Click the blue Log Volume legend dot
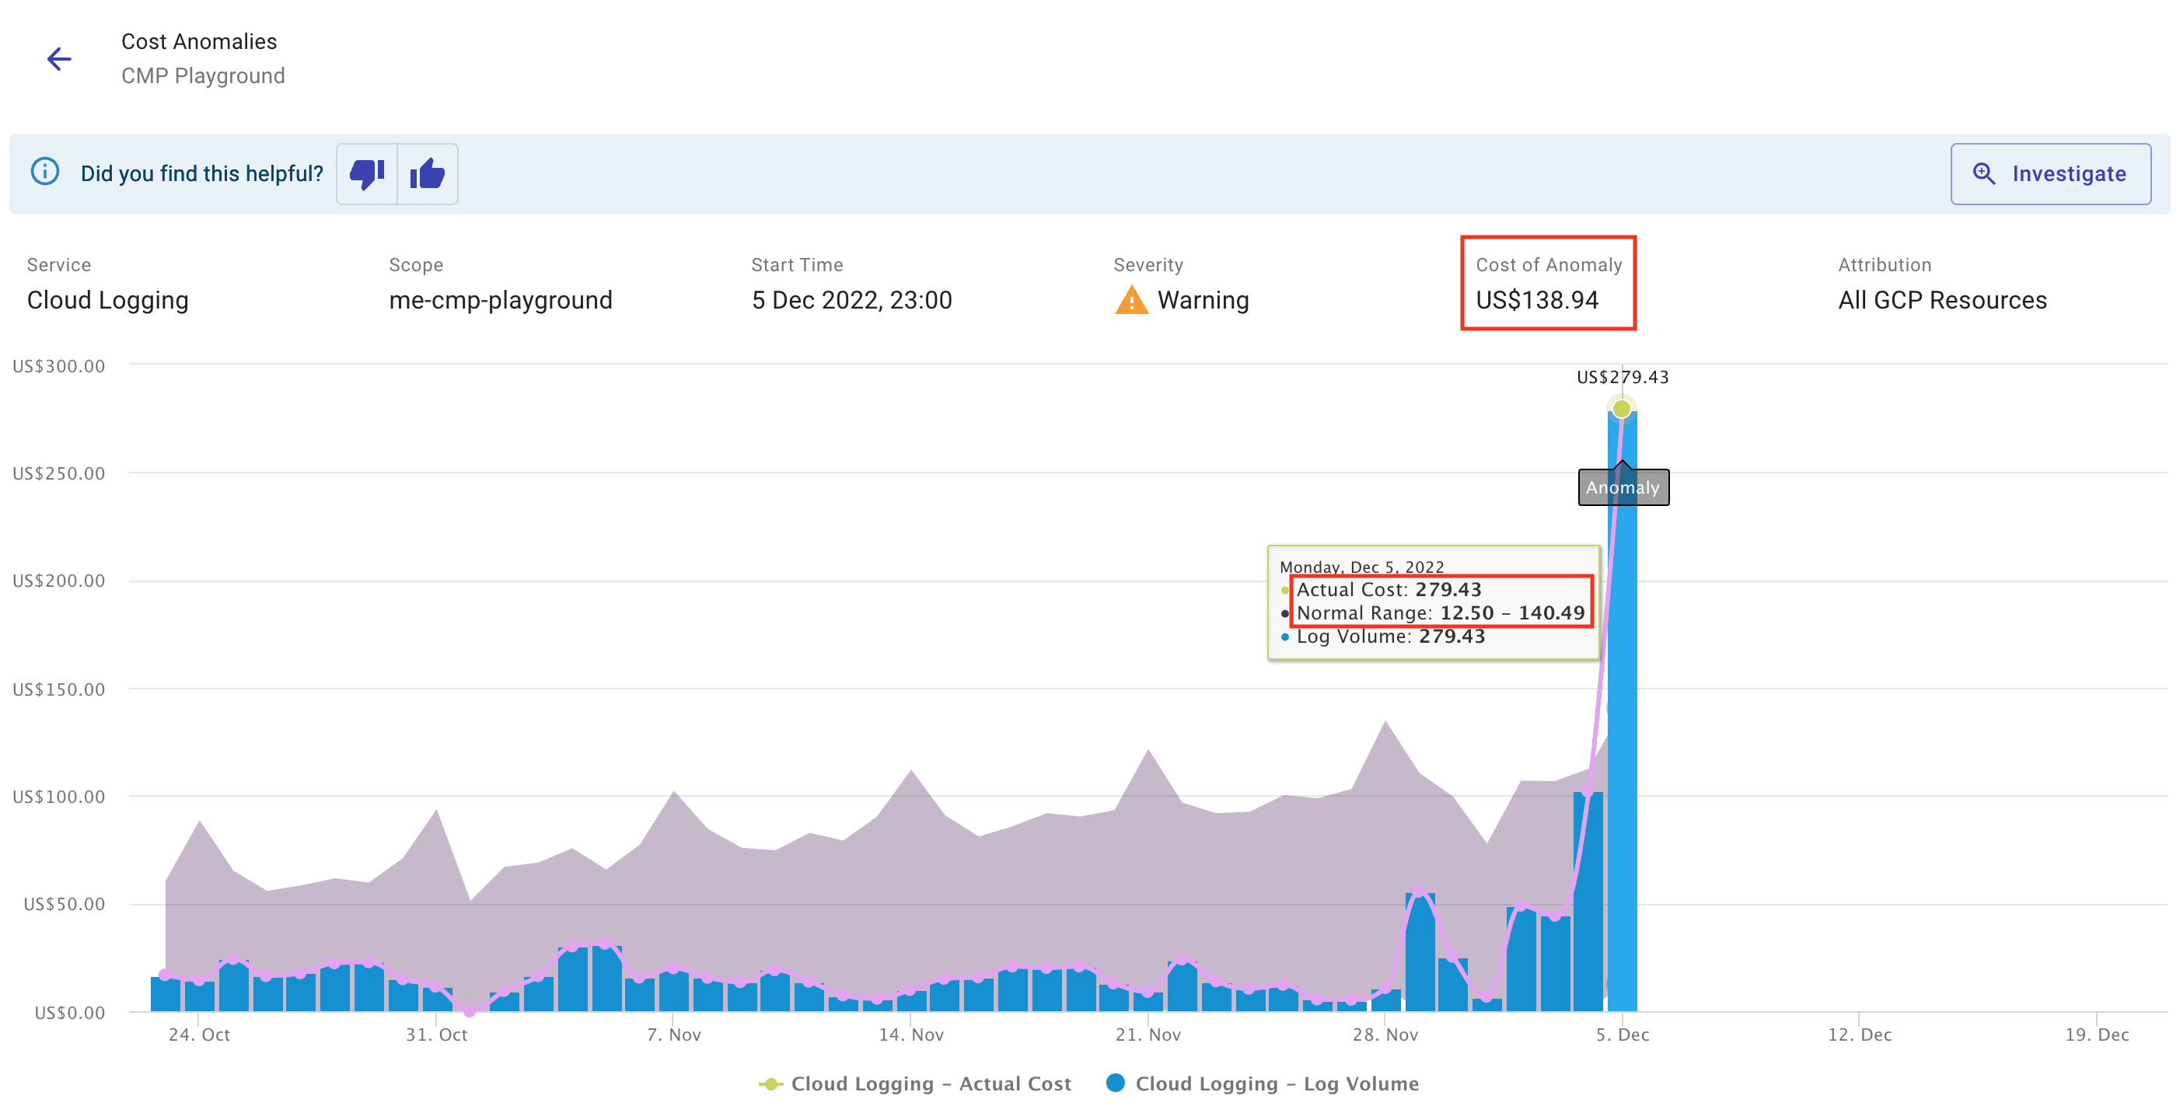 (1116, 1083)
